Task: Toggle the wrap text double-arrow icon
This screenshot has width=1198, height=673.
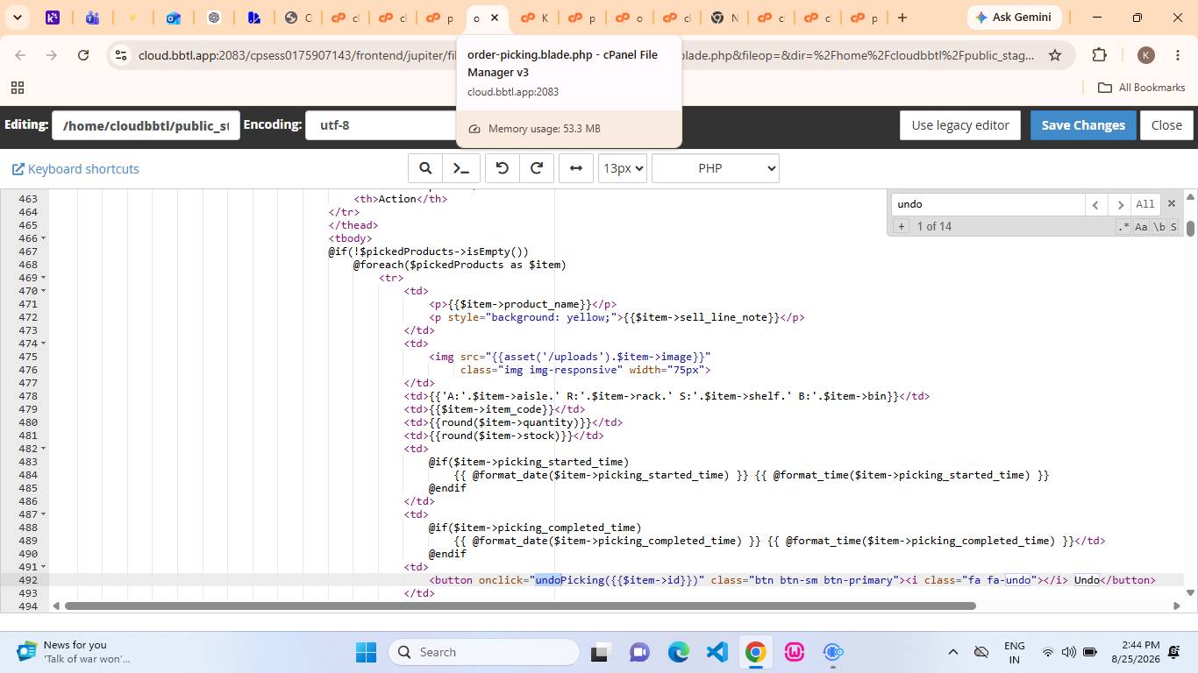Action: tap(576, 168)
